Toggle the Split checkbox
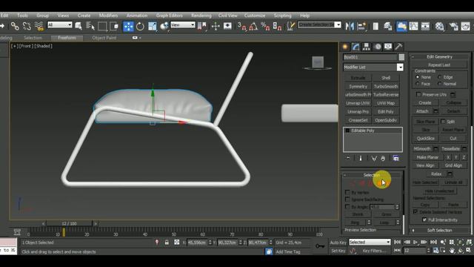Screen dimensions: 474x267 coord(443,122)
